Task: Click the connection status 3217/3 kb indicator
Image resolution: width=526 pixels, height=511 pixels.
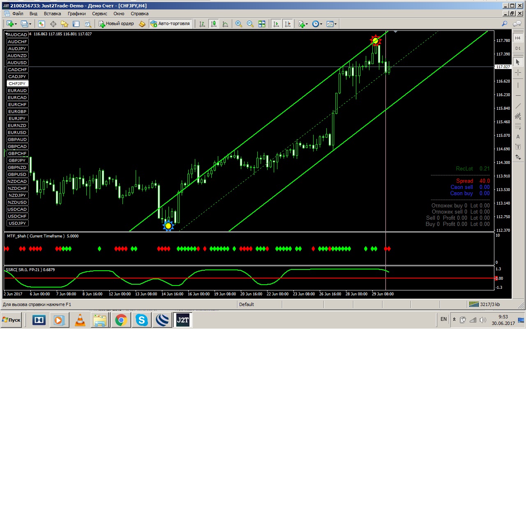Action: tap(484, 304)
